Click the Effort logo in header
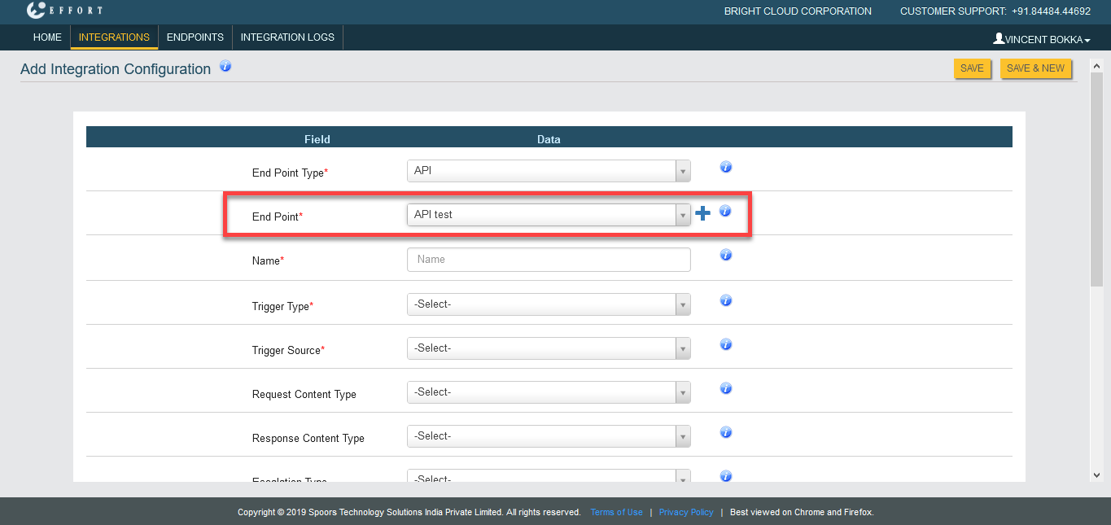 pyautogui.click(x=64, y=11)
